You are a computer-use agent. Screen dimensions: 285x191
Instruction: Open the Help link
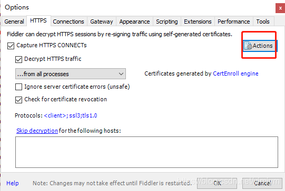pos(13,183)
